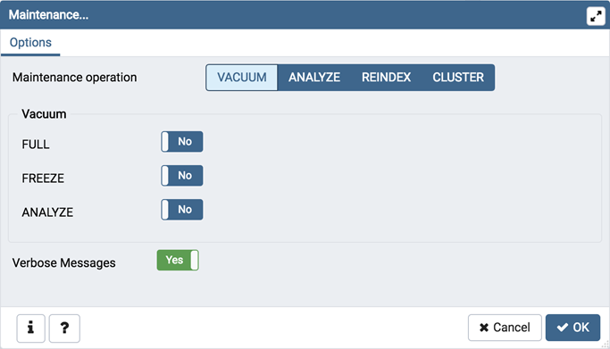Image resolution: width=610 pixels, height=349 pixels.
Task: Open the question mark help icon
Action: click(x=64, y=328)
